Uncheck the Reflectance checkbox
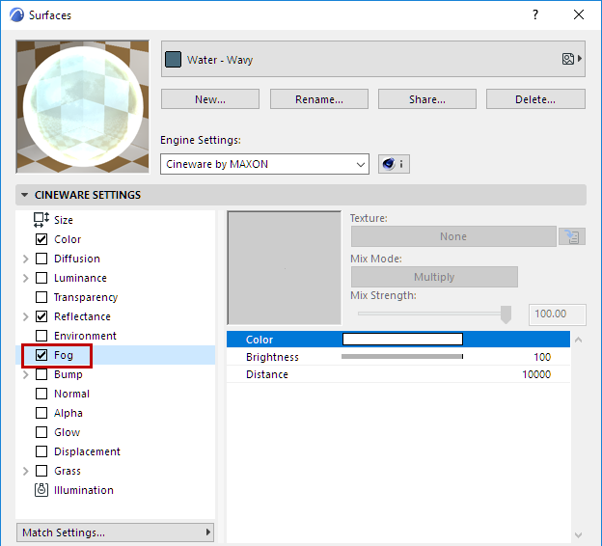The width and height of the screenshot is (602, 546). (41, 316)
